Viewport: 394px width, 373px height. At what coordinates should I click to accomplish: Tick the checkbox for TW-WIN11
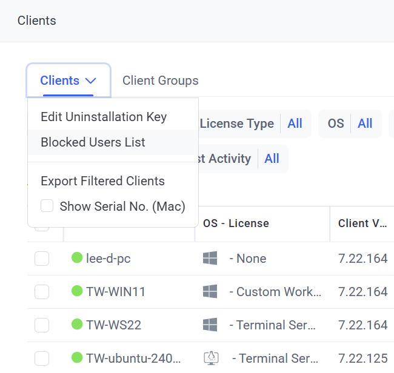click(42, 292)
